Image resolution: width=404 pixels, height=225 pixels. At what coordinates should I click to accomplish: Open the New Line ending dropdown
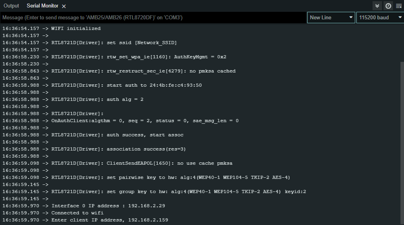click(331, 17)
